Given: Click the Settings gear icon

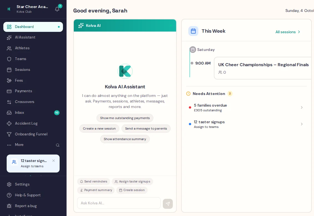Looking at the screenshot, I should [9, 184].
